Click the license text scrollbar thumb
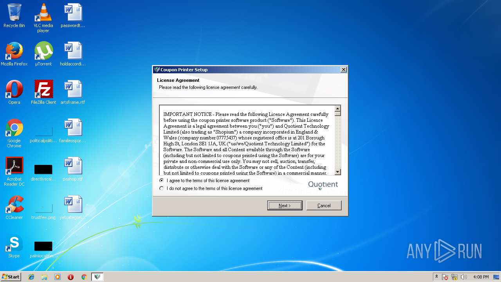The height and width of the screenshot is (282, 501). pyautogui.click(x=337, y=113)
